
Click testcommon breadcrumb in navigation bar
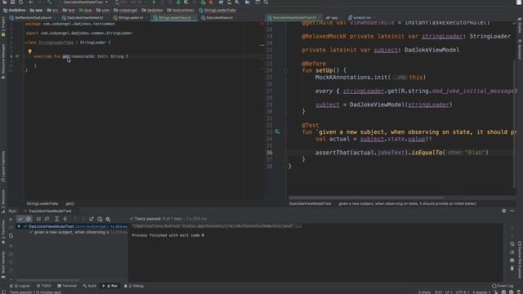(181, 11)
